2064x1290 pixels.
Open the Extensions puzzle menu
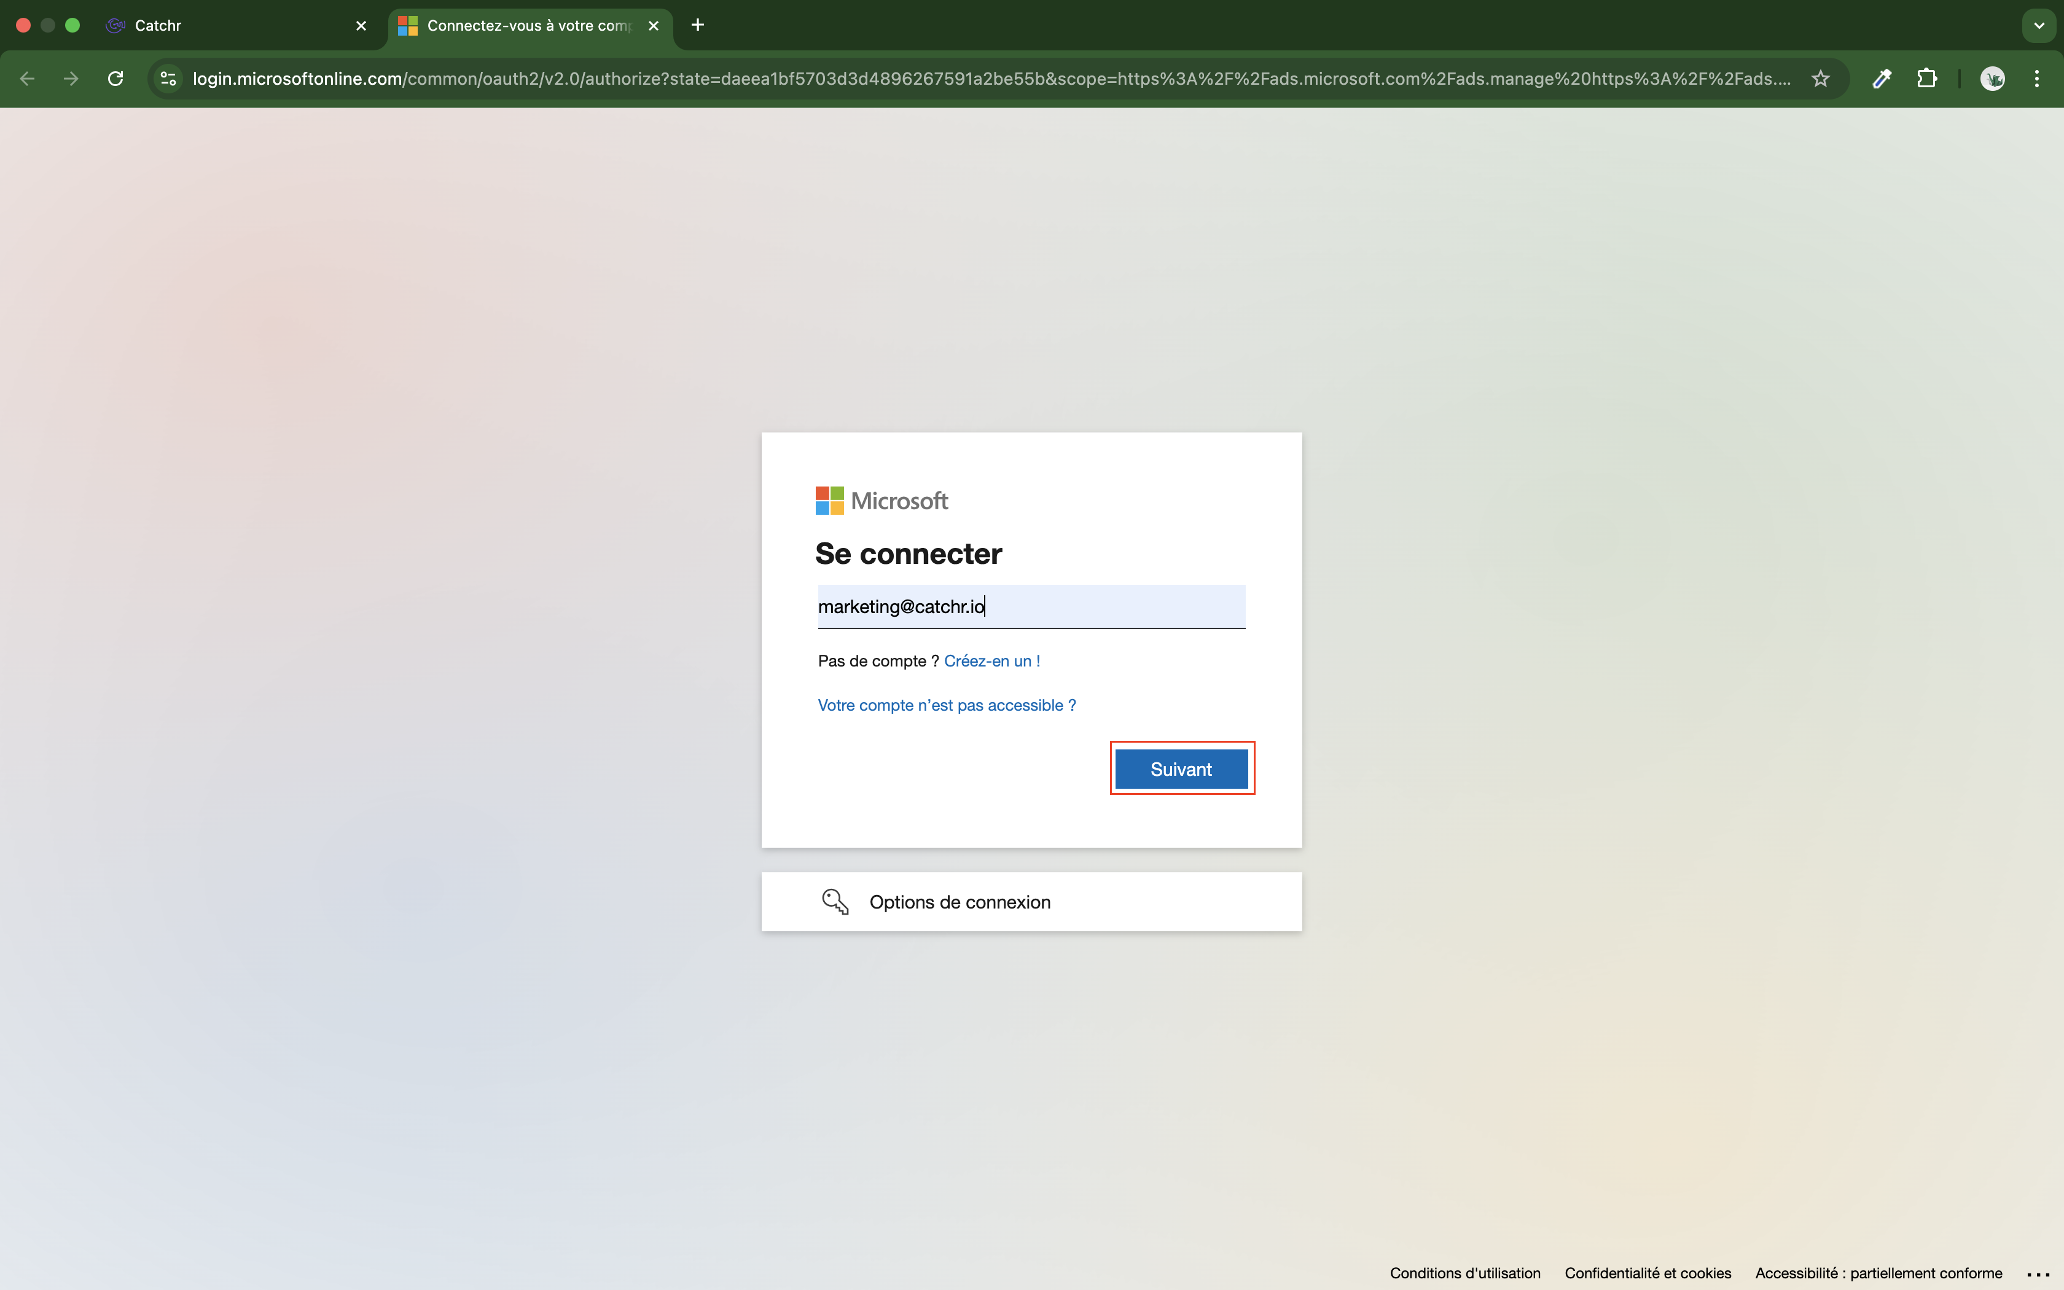point(1926,79)
